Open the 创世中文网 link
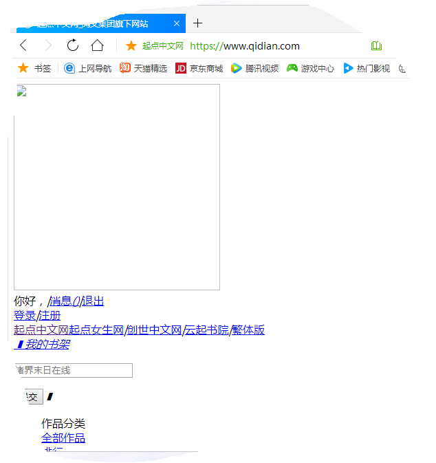The width and height of the screenshot is (436, 463). pyautogui.click(x=154, y=330)
